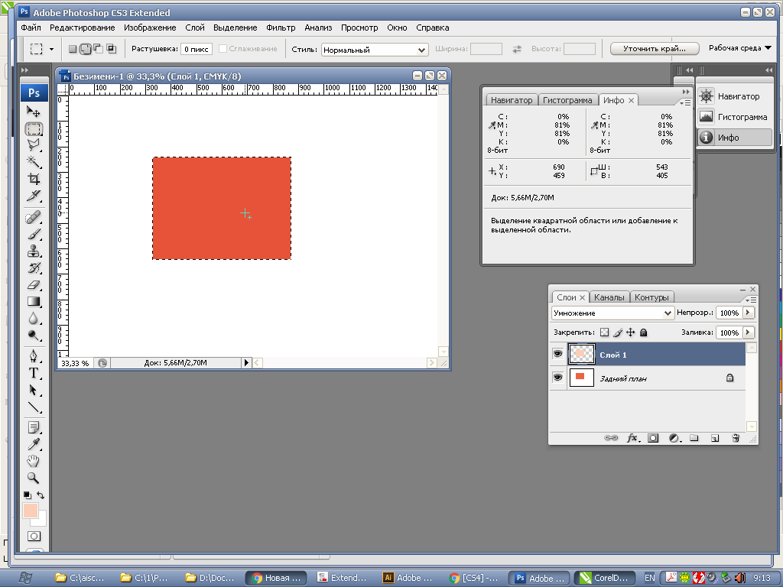
Task: Toggle visibility of Задний план layer
Action: [557, 378]
